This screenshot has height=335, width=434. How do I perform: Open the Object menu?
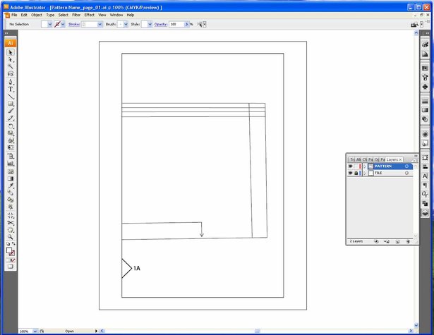coord(37,15)
